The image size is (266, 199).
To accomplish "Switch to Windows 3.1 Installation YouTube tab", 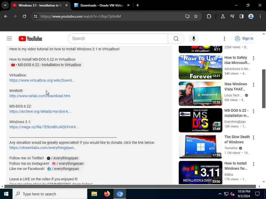I will (40, 5).
